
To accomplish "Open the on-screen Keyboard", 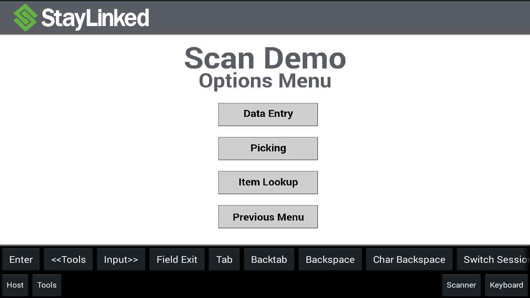I will tap(506, 285).
